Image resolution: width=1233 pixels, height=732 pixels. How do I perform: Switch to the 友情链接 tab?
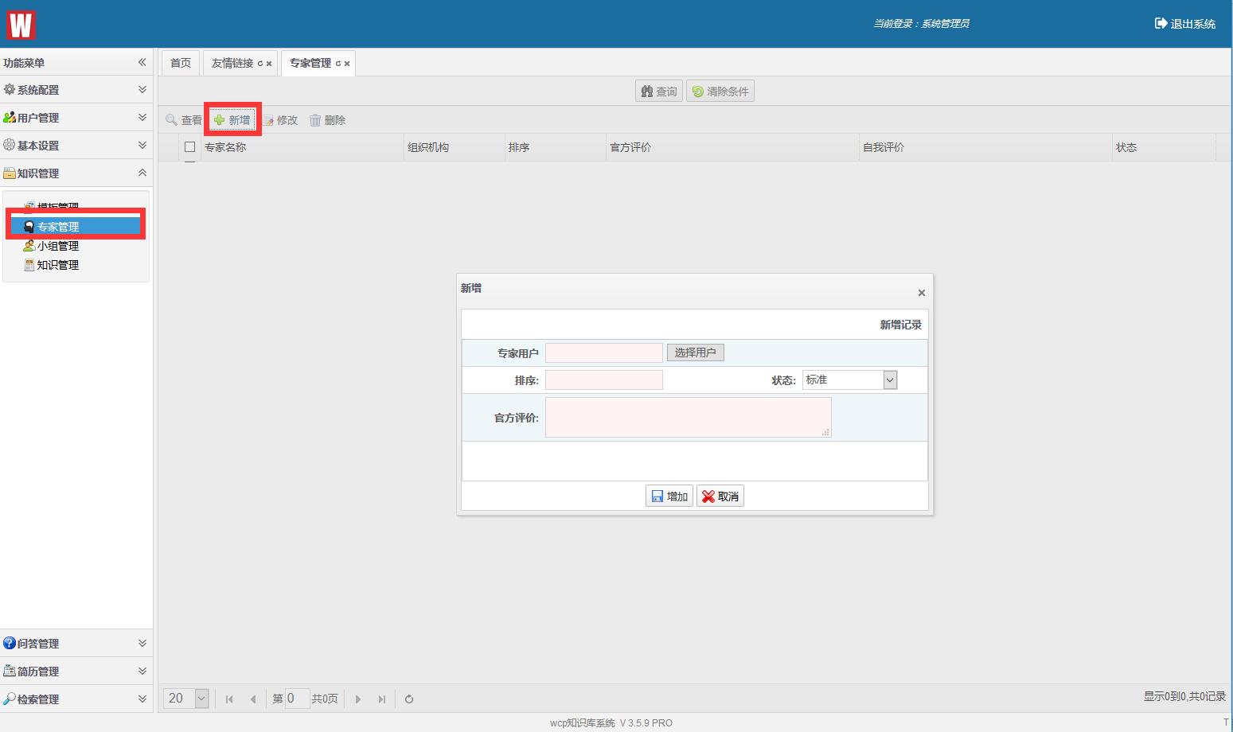(232, 63)
